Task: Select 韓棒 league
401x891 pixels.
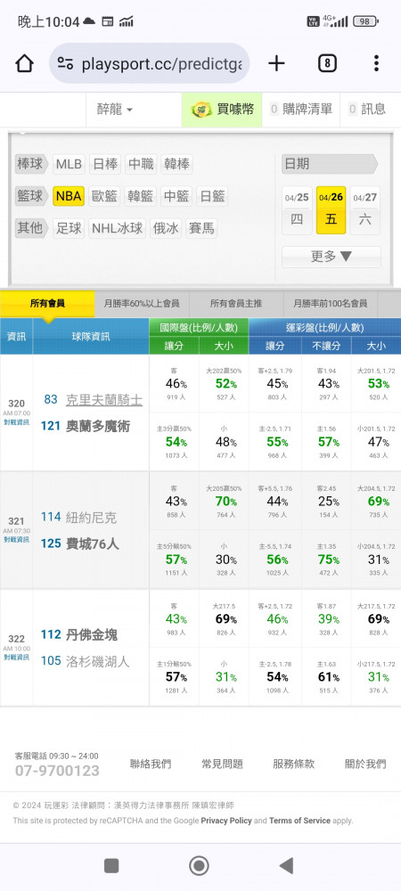Action: (x=176, y=165)
